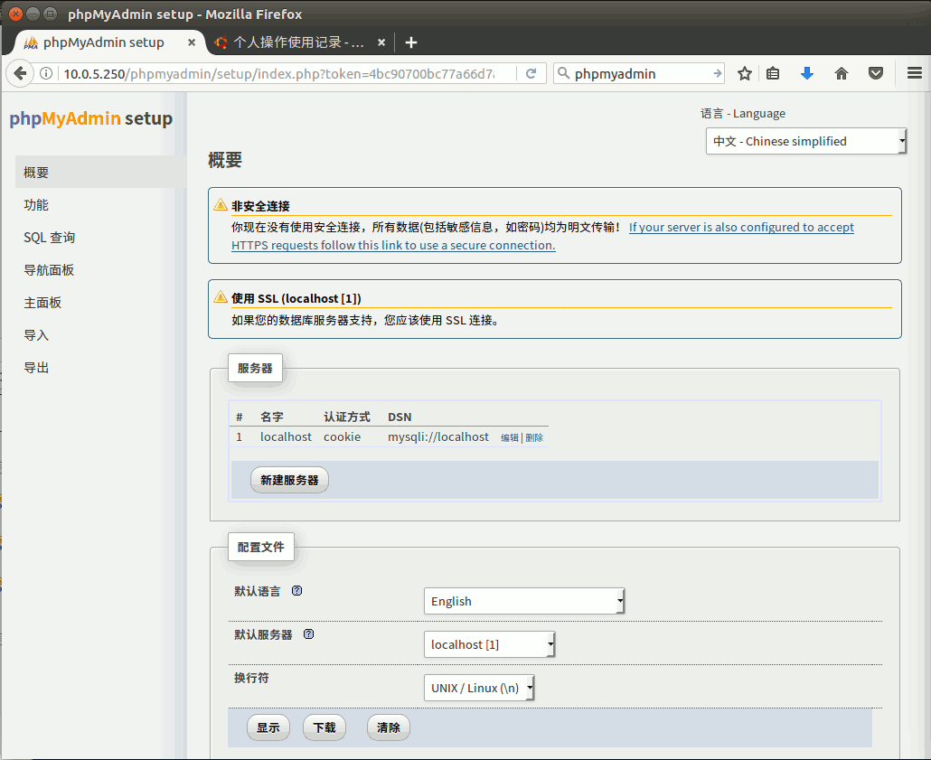The image size is (931, 760).
Task: Click 新建服务器 button
Action: click(x=290, y=480)
